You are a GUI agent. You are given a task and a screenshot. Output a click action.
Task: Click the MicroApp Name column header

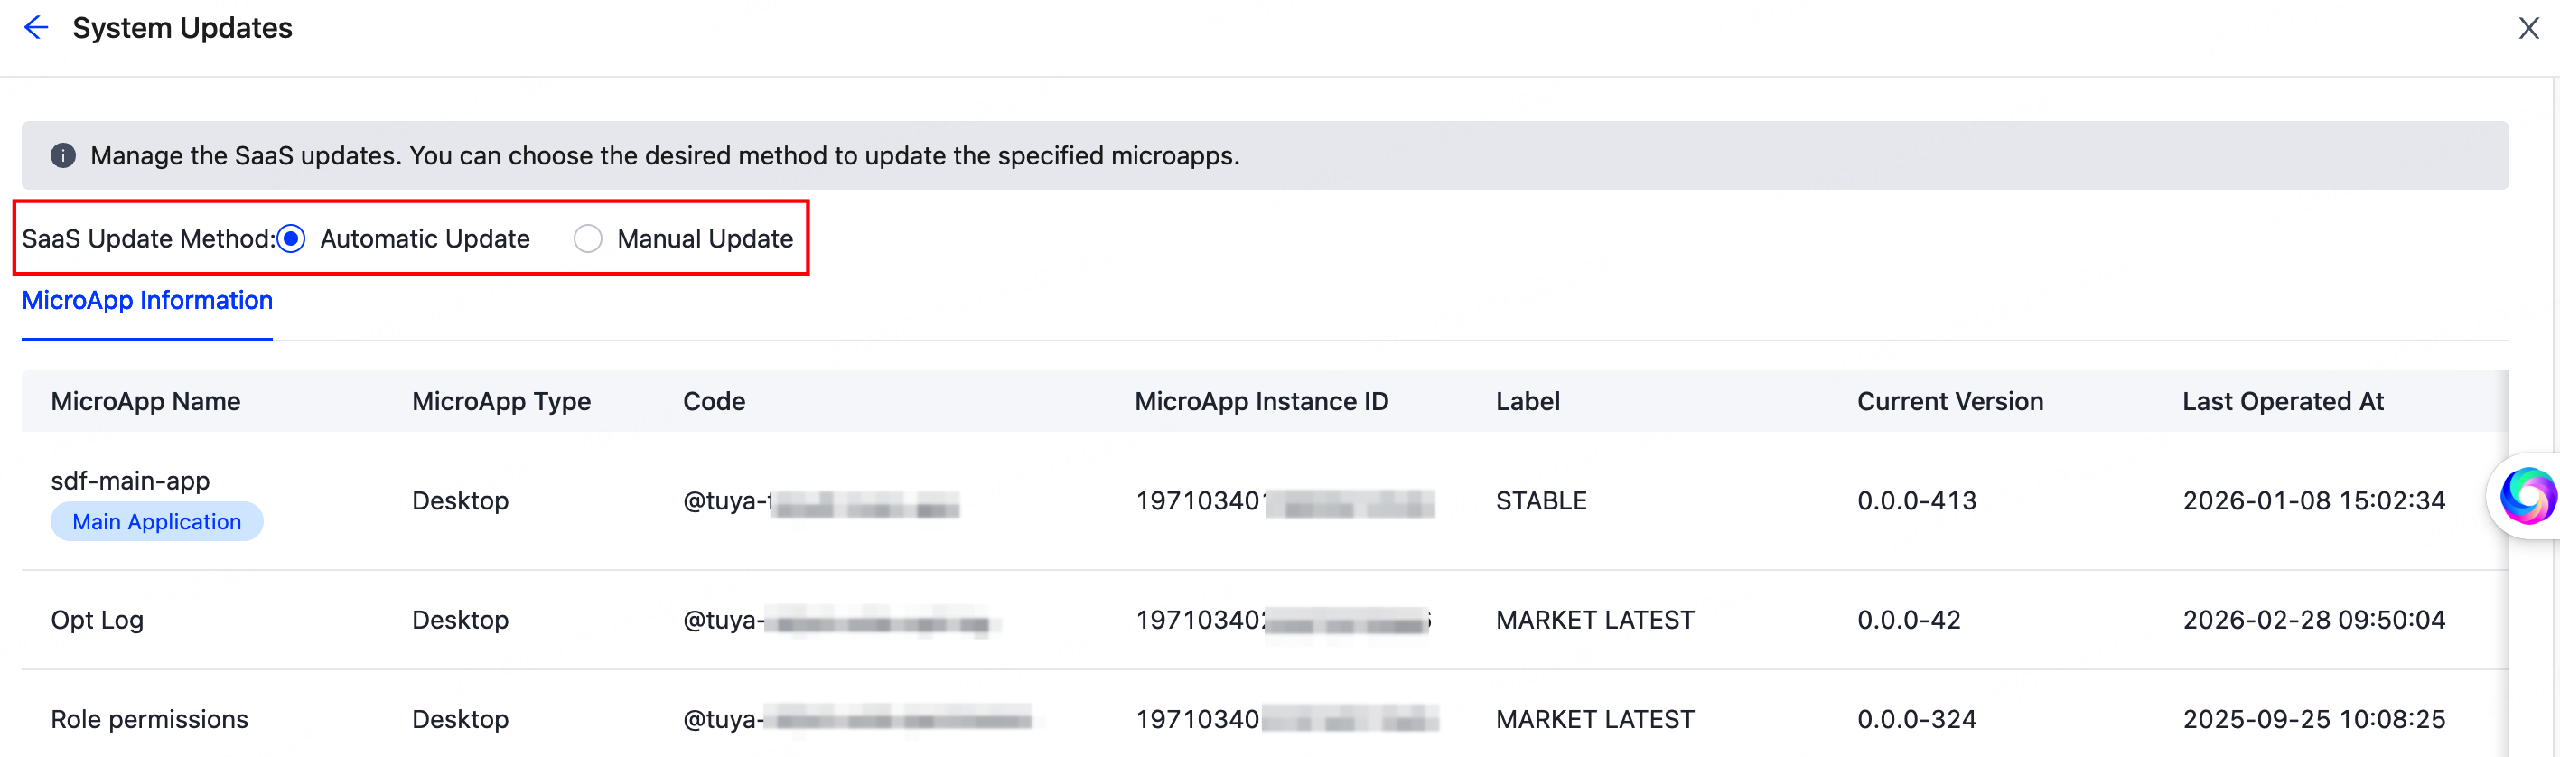[x=145, y=401]
